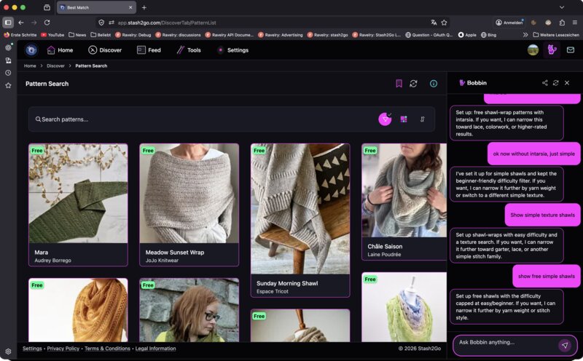Open the Feed navigation item
The height and width of the screenshot is (361, 583).
(149, 49)
